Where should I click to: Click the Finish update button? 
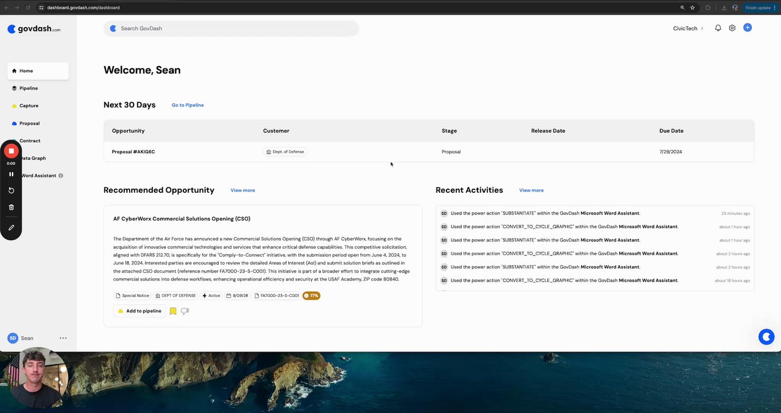[x=760, y=7]
